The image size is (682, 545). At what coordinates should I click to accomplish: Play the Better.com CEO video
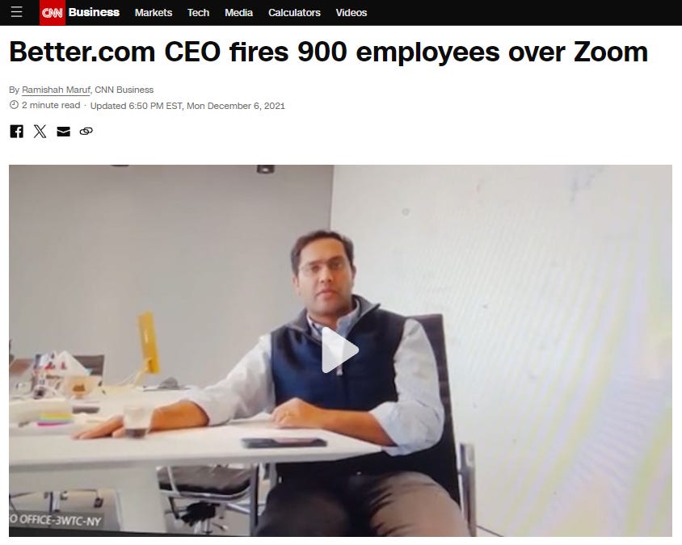coord(340,350)
